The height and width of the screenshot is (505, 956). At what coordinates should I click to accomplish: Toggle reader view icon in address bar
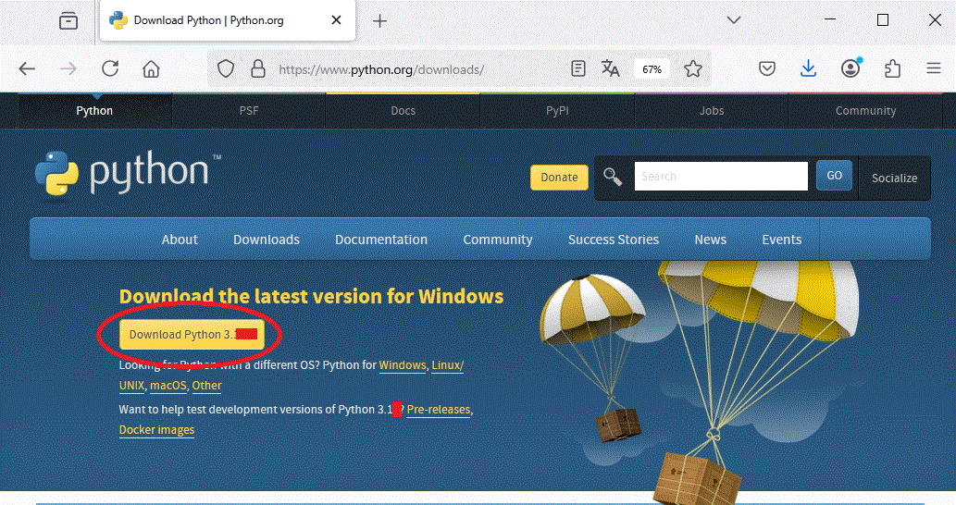tap(578, 68)
